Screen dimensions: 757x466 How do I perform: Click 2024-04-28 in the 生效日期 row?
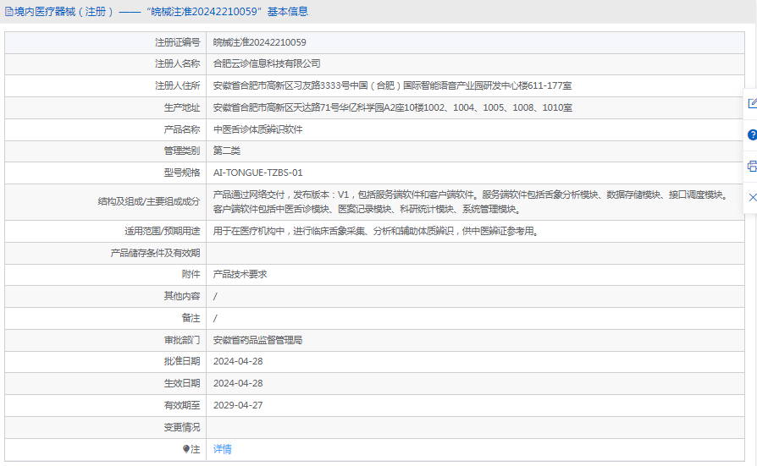(x=238, y=383)
